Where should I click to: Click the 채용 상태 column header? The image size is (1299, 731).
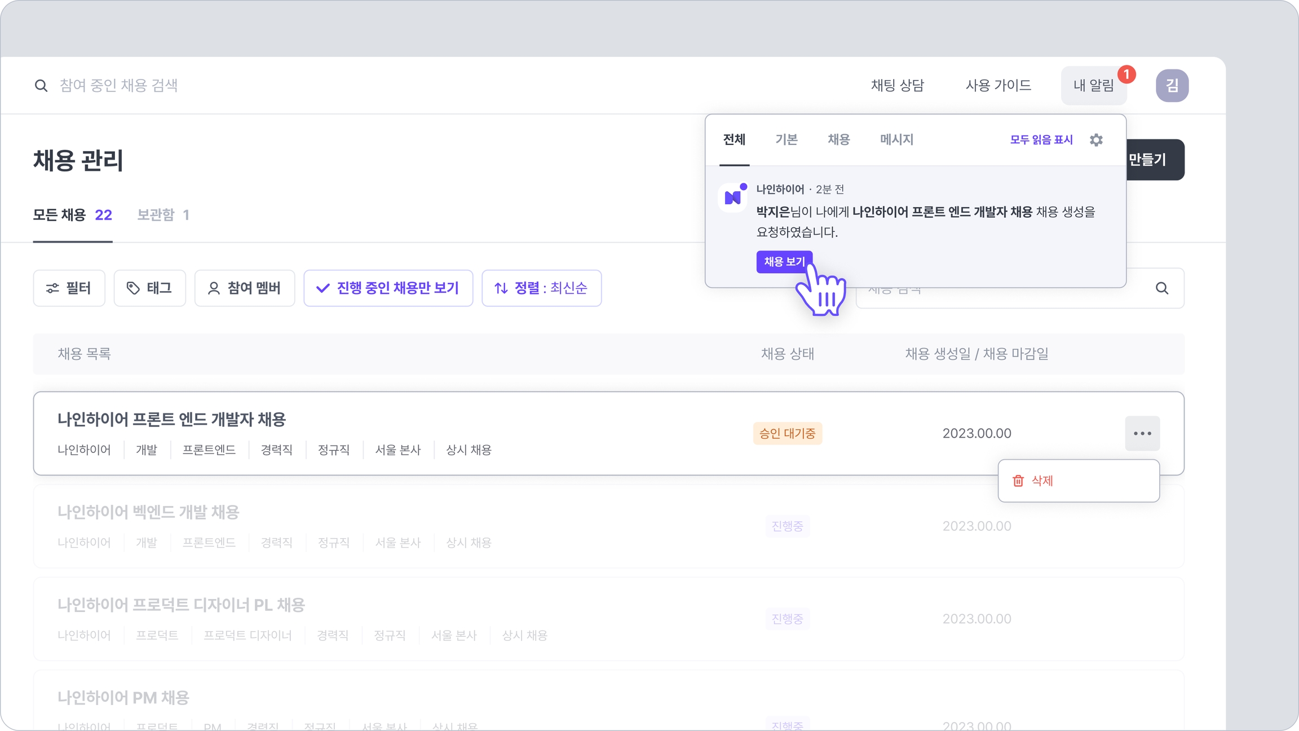click(x=787, y=354)
